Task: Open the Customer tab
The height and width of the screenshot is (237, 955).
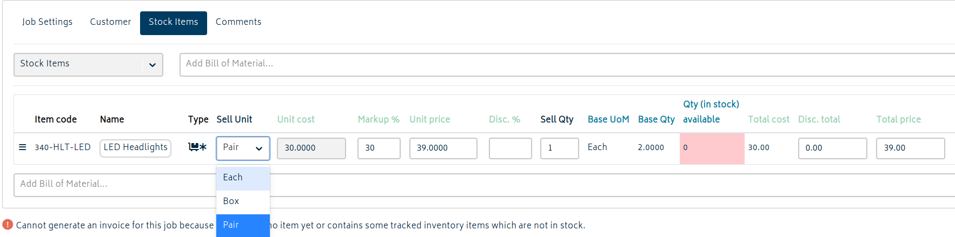Action: pos(110,22)
